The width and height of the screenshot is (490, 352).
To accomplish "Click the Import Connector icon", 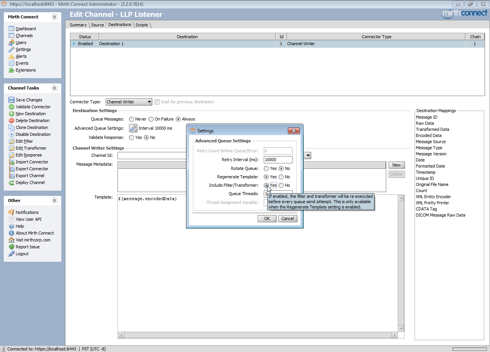I will (11, 162).
